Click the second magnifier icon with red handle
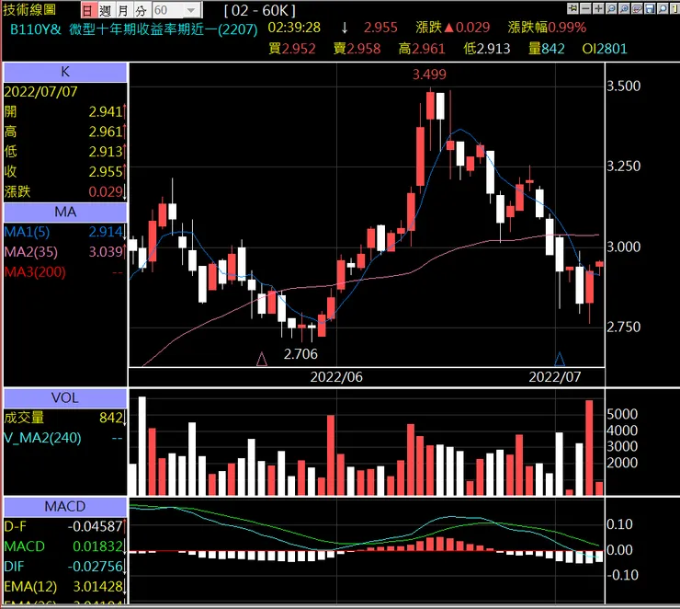The image size is (680, 609). [624, 8]
